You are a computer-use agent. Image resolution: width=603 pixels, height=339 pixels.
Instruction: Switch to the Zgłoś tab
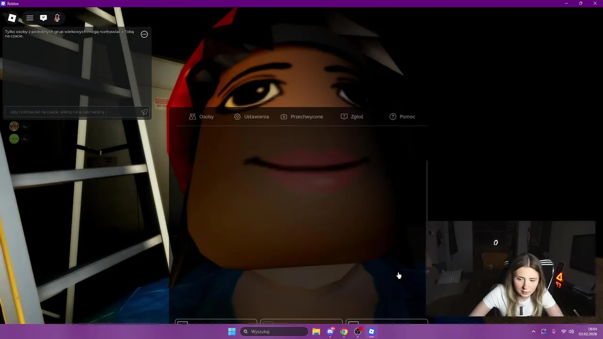tap(352, 117)
